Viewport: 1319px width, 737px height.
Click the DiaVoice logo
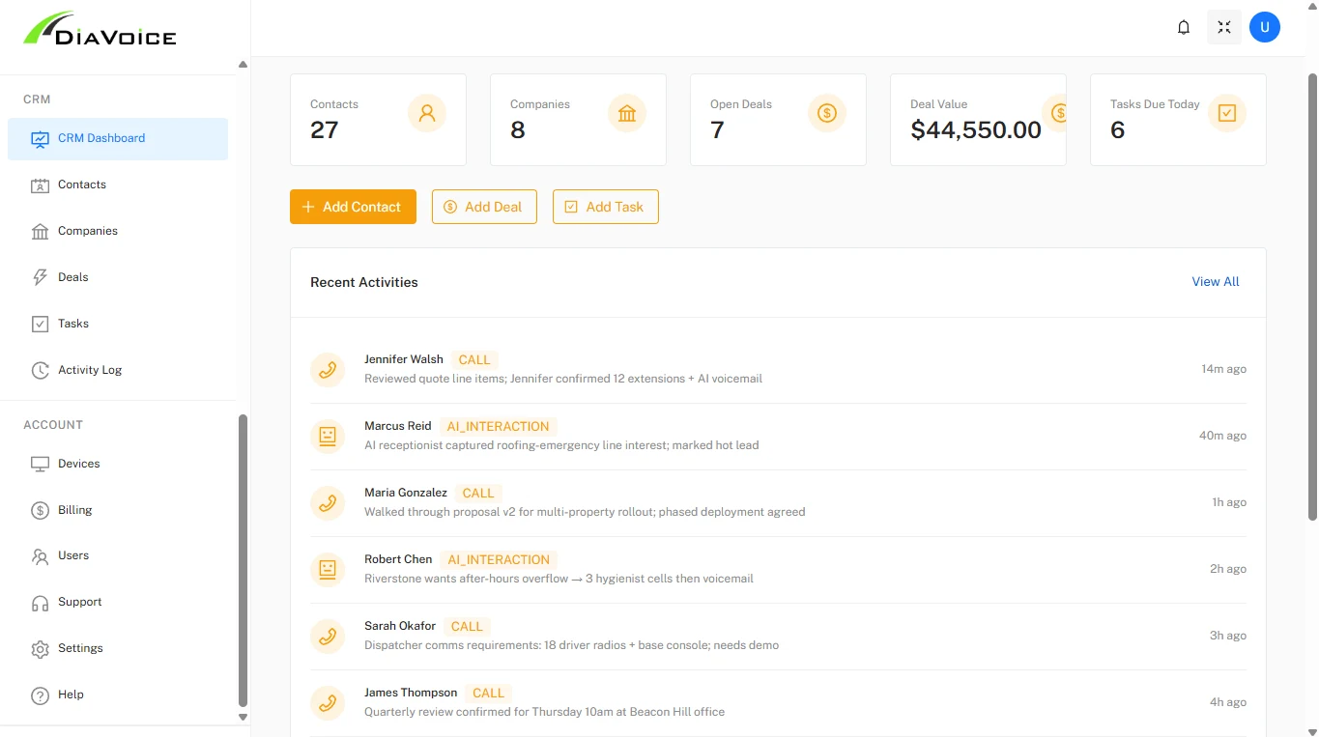100,29
